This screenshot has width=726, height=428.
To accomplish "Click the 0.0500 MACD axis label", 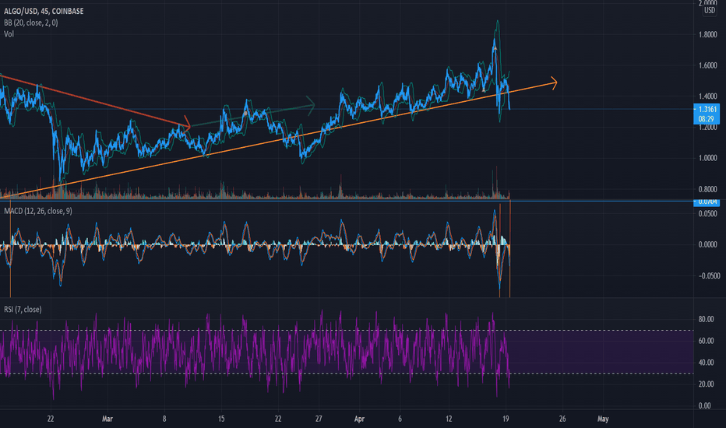I will pyautogui.click(x=707, y=214).
